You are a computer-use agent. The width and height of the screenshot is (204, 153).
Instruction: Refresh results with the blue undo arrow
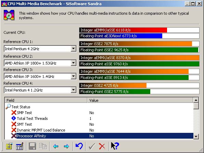(x=79, y=146)
